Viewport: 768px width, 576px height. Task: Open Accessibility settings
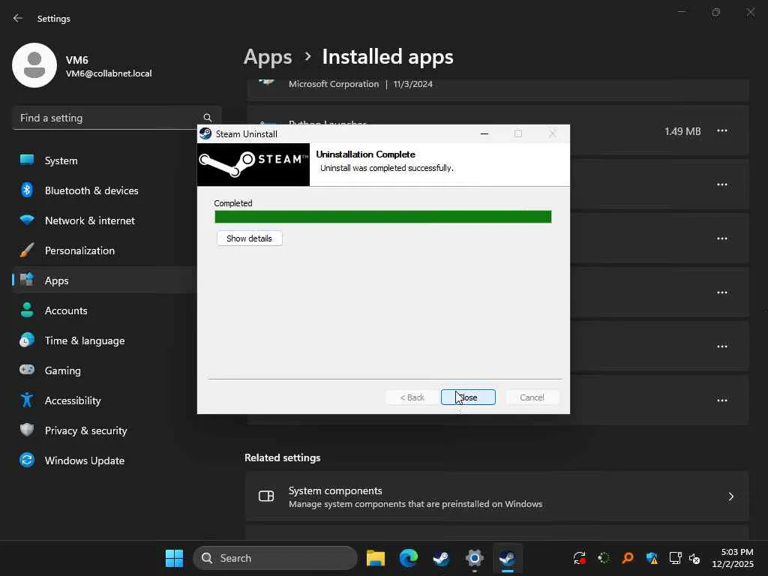104,400
